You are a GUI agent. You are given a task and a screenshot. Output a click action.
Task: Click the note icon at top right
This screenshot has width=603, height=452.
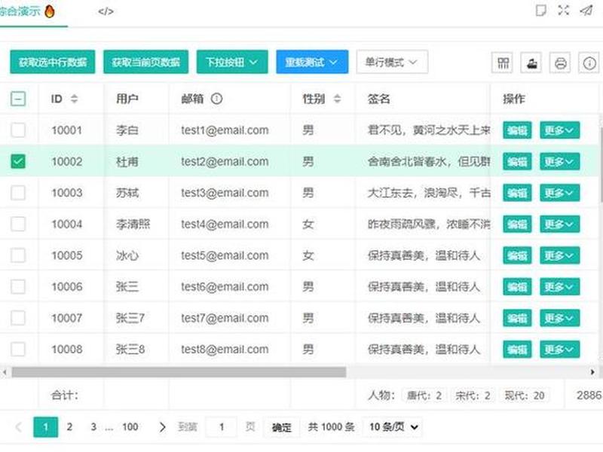click(x=540, y=11)
